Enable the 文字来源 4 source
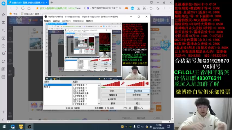This screenshot has height=130, width=232. 75,99
